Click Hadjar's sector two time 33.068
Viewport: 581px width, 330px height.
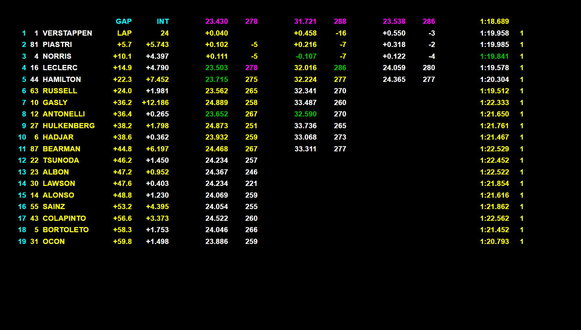click(x=305, y=137)
